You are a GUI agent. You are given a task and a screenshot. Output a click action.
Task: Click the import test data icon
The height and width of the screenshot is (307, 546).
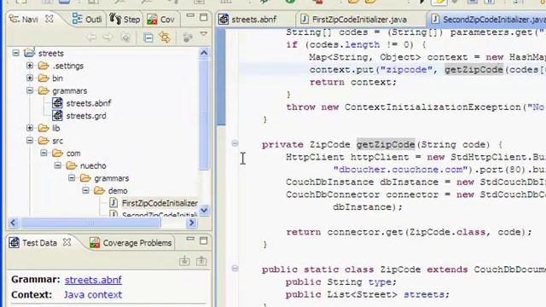tap(184, 261)
